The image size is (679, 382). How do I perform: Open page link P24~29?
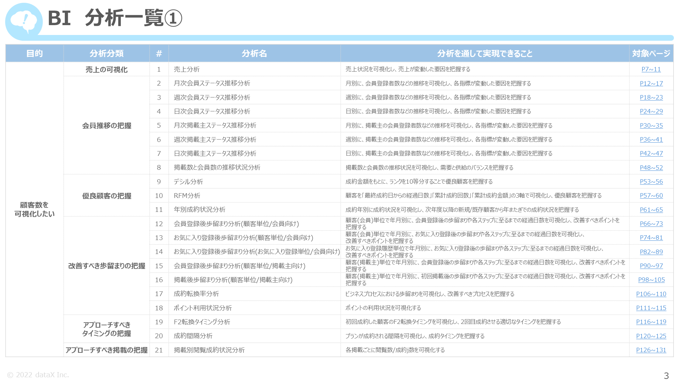tap(651, 111)
